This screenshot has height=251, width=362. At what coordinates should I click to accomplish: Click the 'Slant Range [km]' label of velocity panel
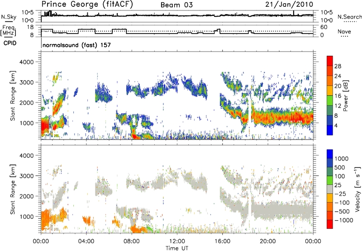tap(13, 189)
